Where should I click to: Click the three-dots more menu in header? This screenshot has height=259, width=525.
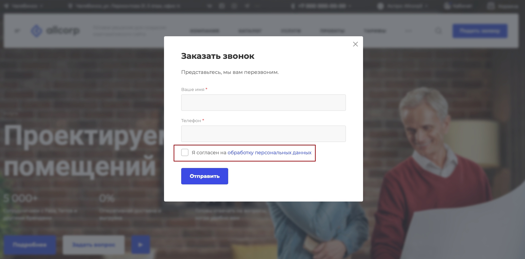[408, 31]
